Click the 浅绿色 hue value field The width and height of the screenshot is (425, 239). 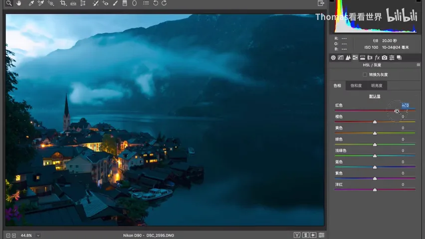(403, 151)
